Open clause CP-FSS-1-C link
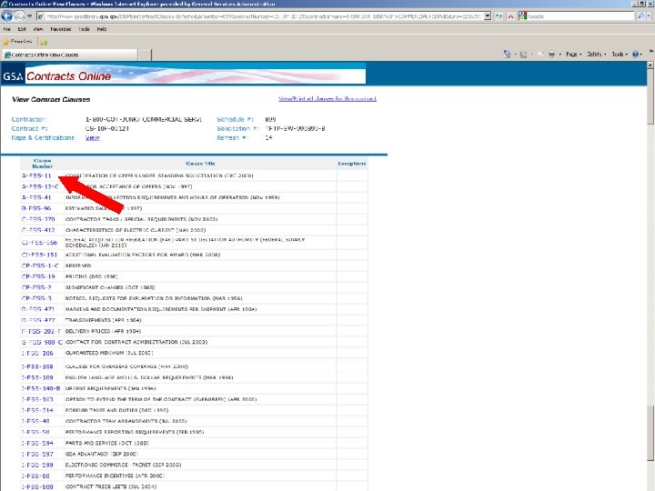 click(x=40, y=266)
